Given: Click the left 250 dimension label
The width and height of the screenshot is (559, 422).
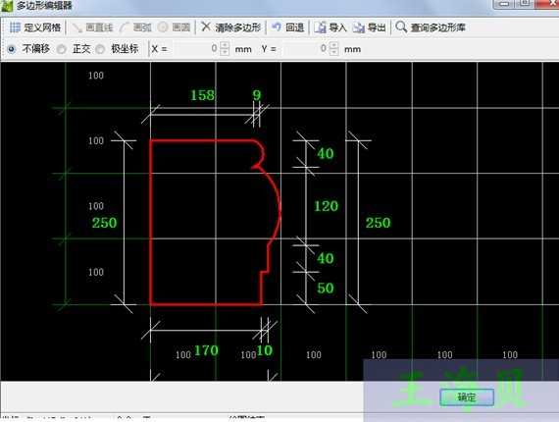Looking at the screenshot, I should point(105,223).
